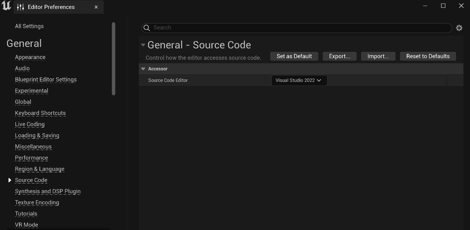Image resolution: width=470 pixels, height=230 pixels.
Task: Click Reset to Defaults button
Action: (x=428, y=56)
